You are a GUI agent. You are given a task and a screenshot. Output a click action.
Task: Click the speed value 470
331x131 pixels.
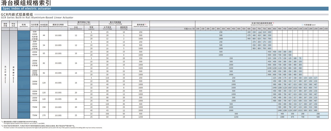(x=249, y=35)
